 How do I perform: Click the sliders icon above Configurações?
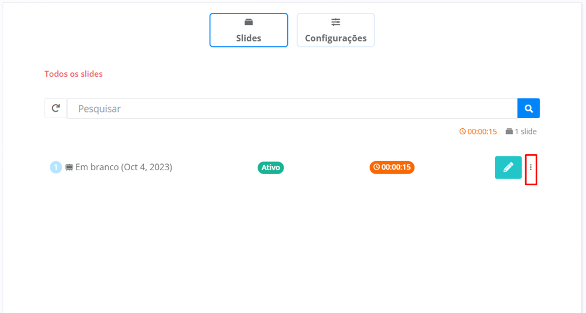click(335, 22)
